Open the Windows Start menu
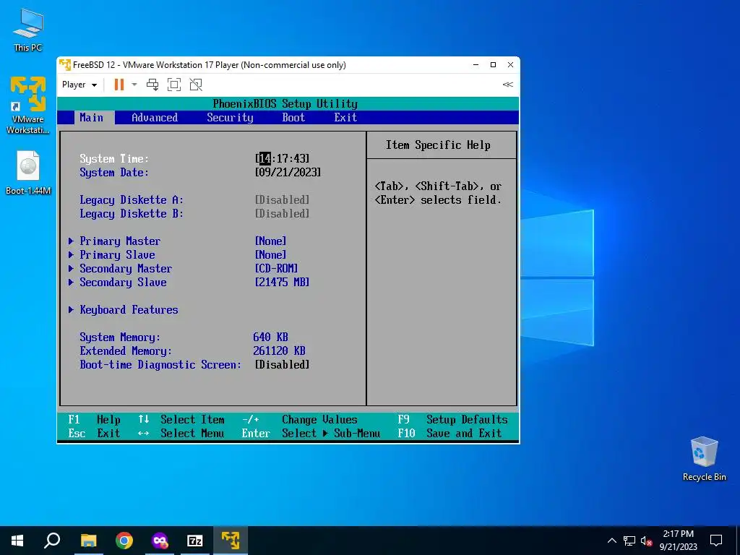Viewport: 740px width, 555px height. pos(17,541)
